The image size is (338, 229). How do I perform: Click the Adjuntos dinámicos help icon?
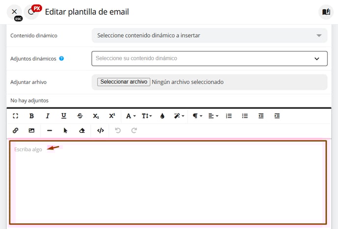[61, 59]
